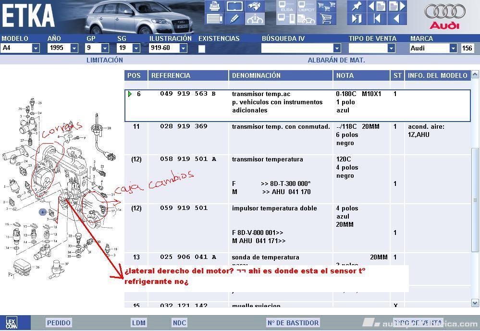Expand the SG dropdown showing 19
The width and height of the screenshot is (480, 331).
[136, 48]
